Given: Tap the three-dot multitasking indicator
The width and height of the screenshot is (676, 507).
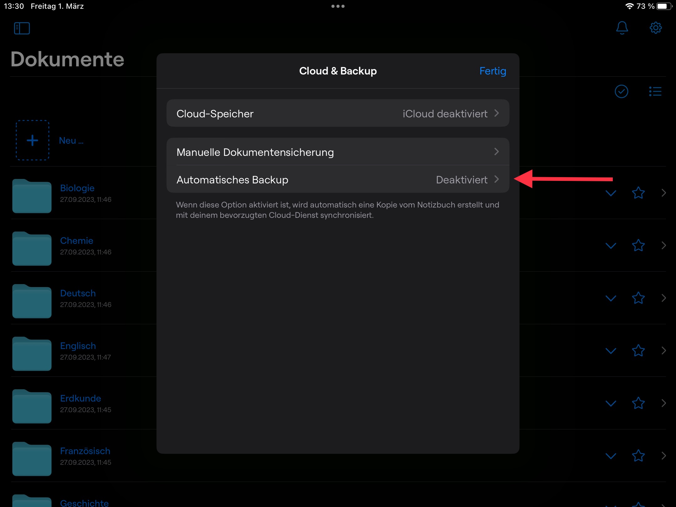Looking at the screenshot, I should [338, 6].
